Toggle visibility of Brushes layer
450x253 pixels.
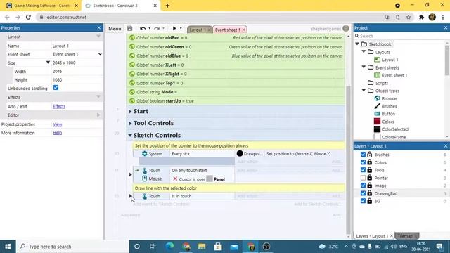click(x=363, y=155)
